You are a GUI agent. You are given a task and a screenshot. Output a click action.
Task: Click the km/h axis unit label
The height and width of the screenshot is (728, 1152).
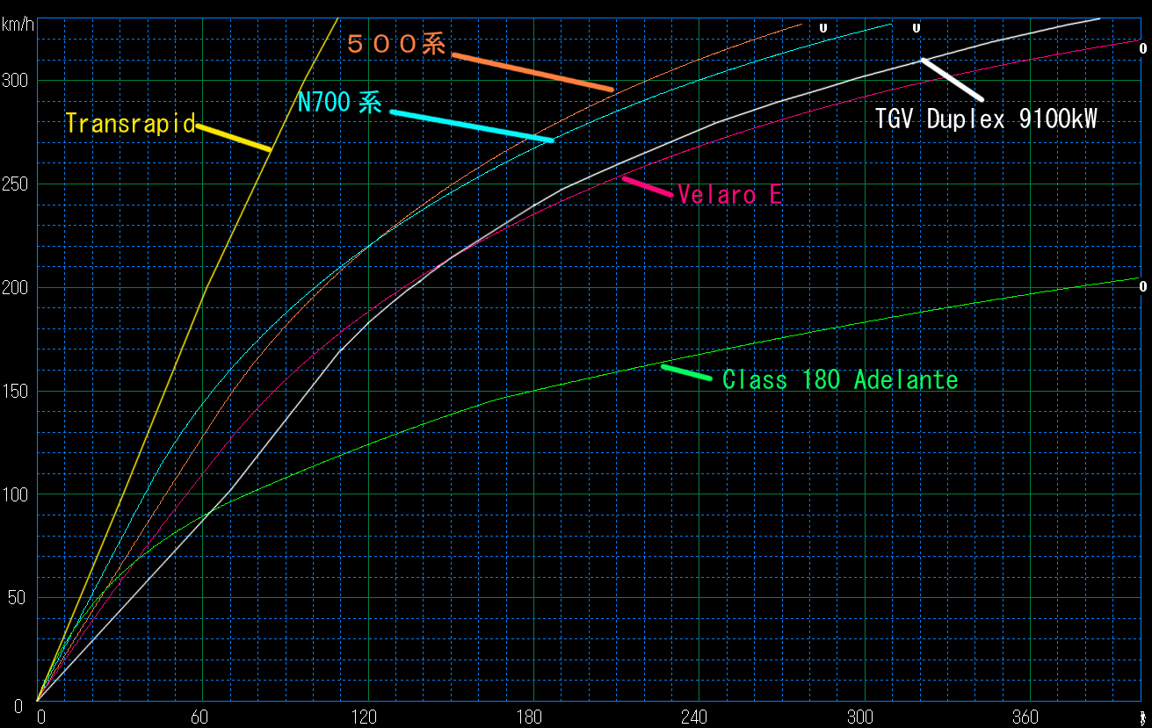coord(18,25)
